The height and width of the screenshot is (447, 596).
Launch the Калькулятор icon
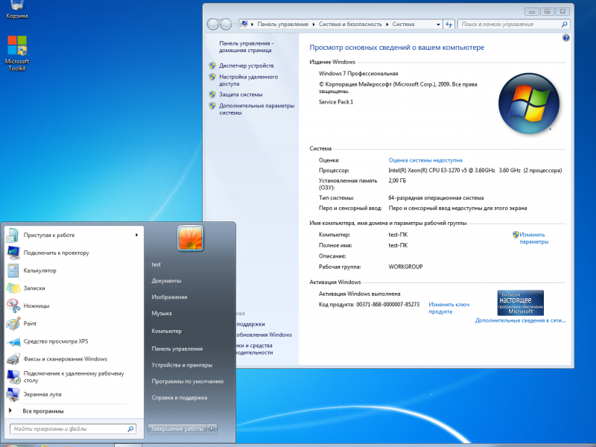click(x=13, y=270)
